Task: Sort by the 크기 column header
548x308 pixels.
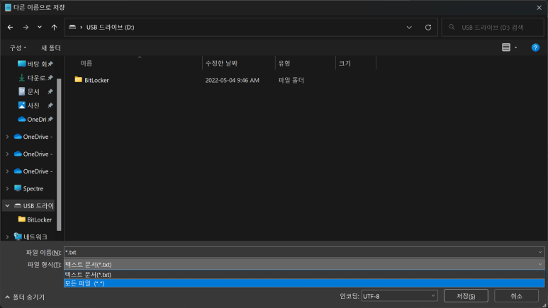Action: pos(345,63)
